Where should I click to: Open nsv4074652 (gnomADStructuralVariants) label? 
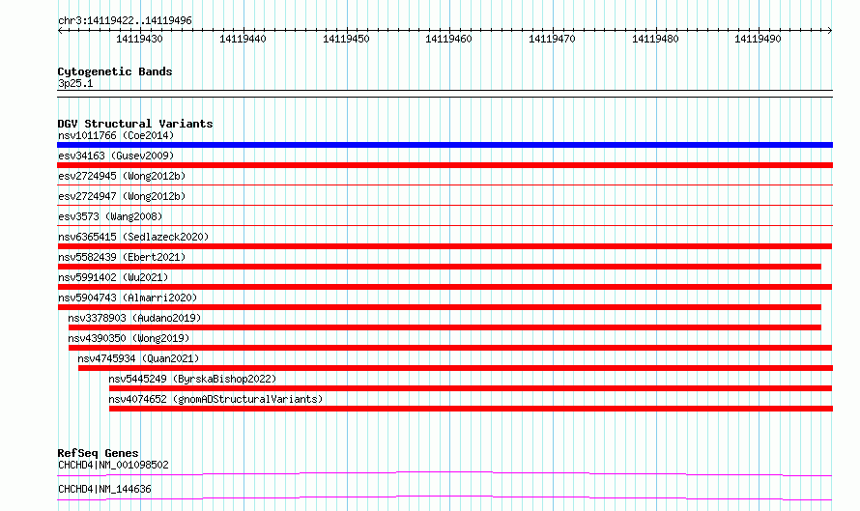coord(215,399)
